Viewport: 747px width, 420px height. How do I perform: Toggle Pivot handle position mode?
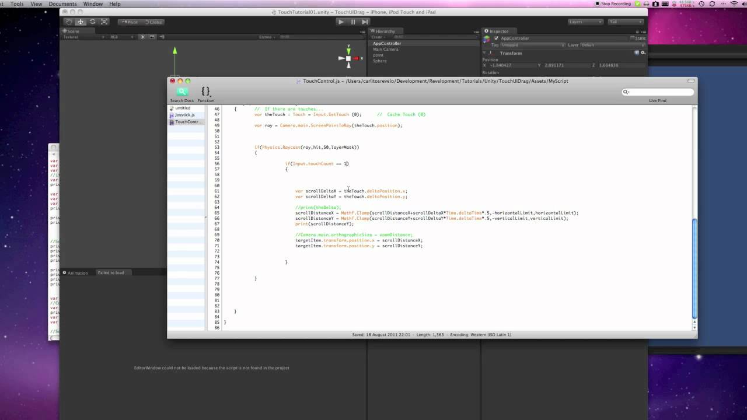click(130, 22)
